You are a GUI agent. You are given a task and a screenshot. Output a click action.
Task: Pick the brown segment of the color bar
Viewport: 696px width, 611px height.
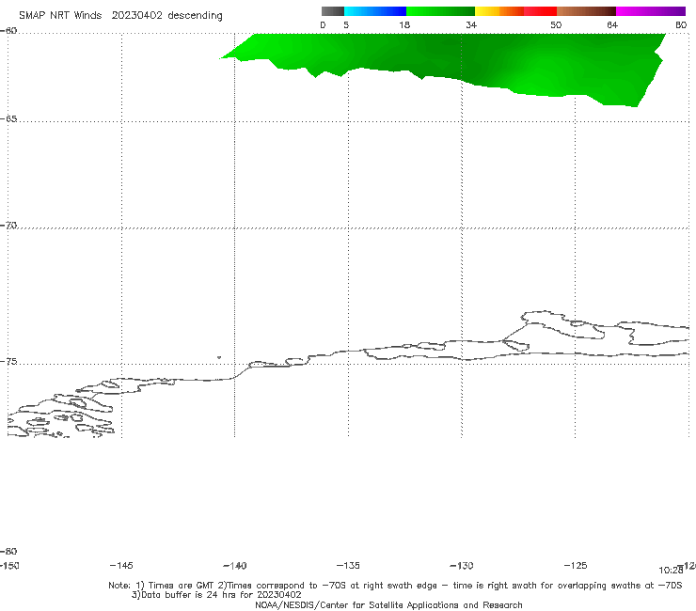click(586, 11)
